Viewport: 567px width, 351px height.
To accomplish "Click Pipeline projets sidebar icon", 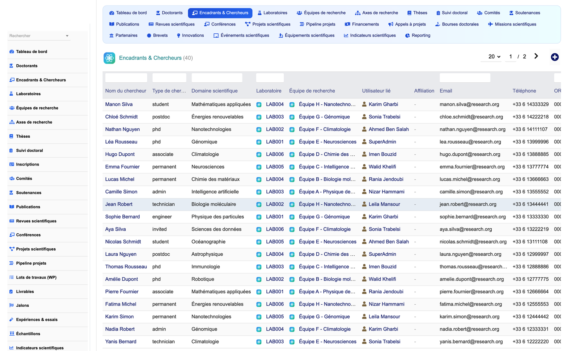I will point(12,263).
